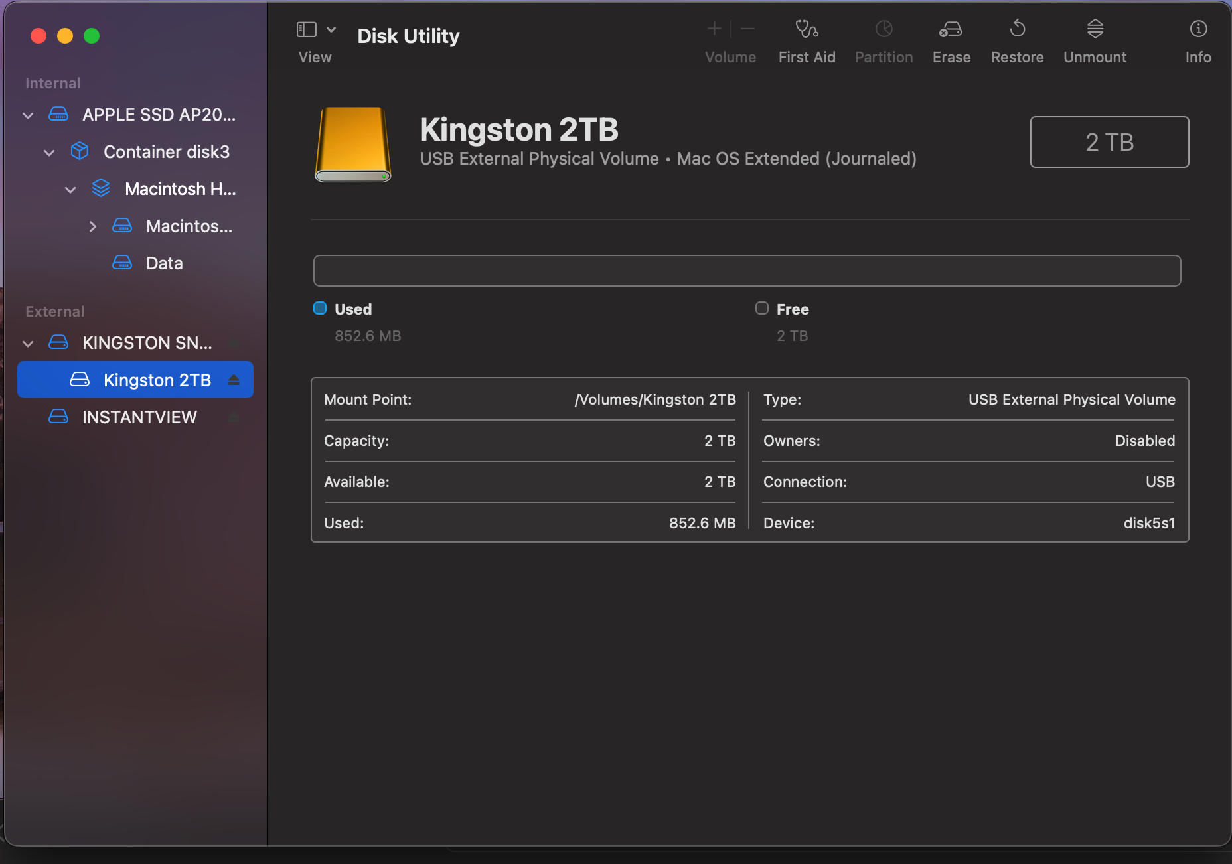Click the Disk Utility window title

point(408,36)
